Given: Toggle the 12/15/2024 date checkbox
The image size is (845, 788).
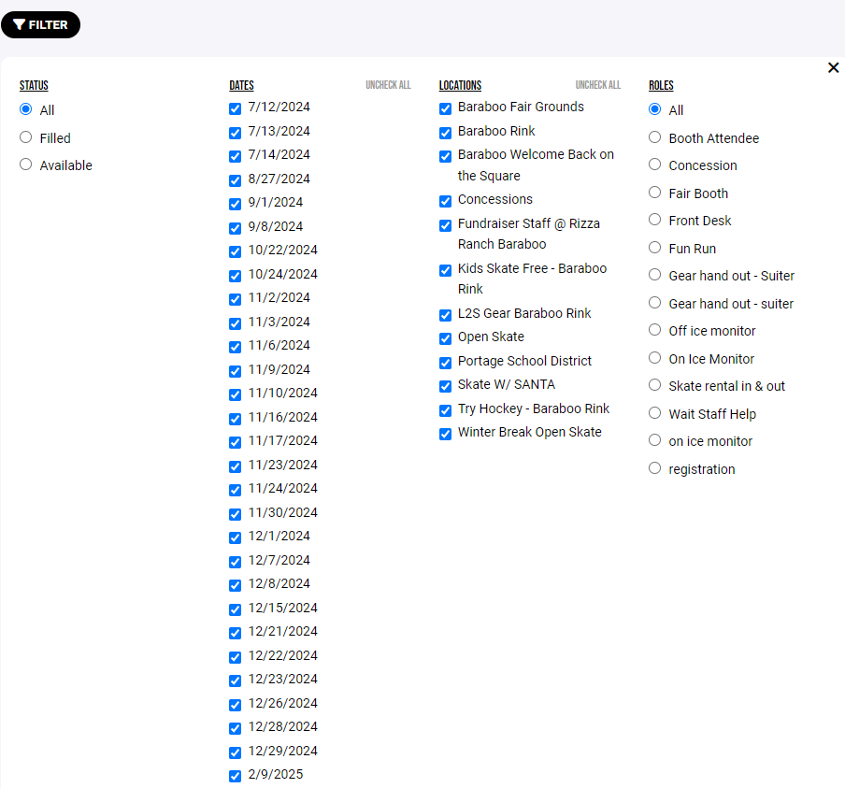Looking at the screenshot, I should click(235, 609).
